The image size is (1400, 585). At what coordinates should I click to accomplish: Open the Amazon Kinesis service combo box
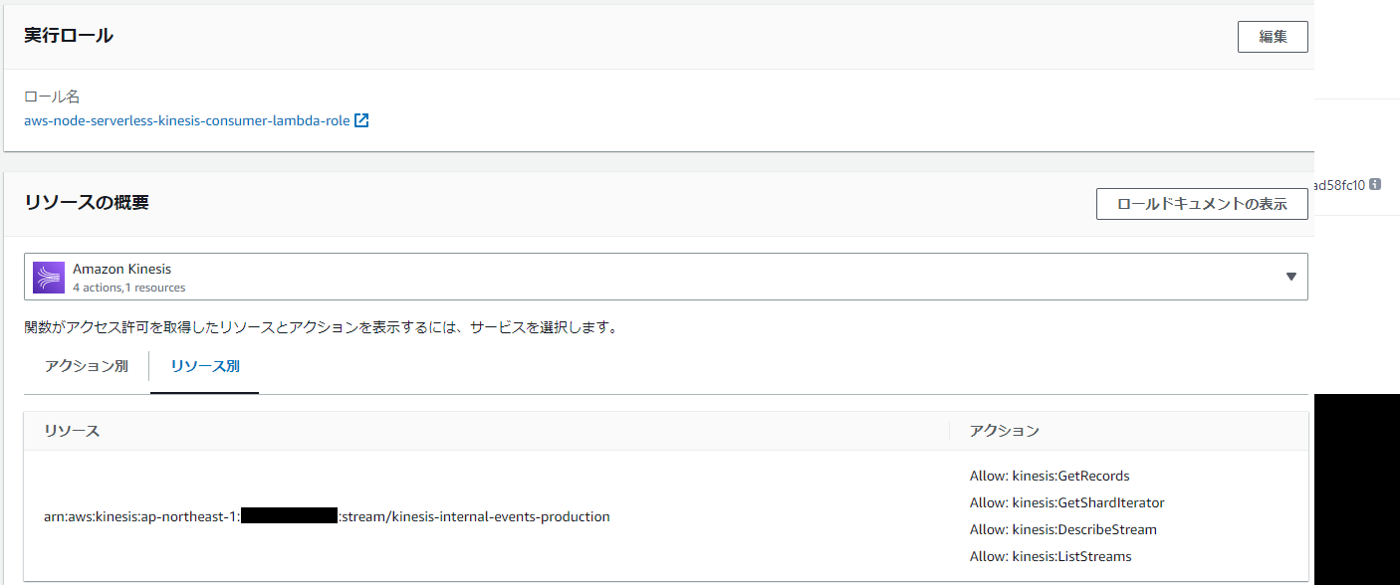(665, 277)
